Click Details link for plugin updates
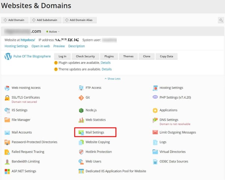The height and width of the screenshot is (180, 225). [105, 63]
